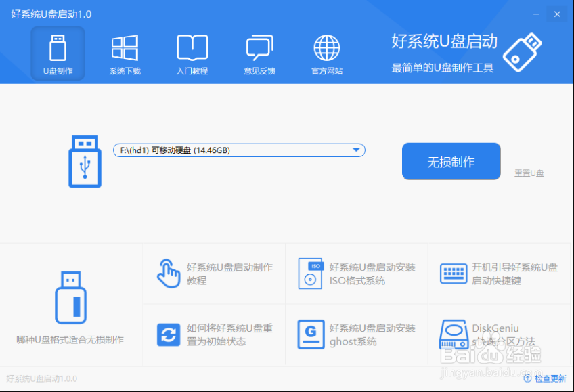Click the 好系统U盘启动1.0.0 version text
This screenshot has height=392, width=574.
(x=42, y=378)
